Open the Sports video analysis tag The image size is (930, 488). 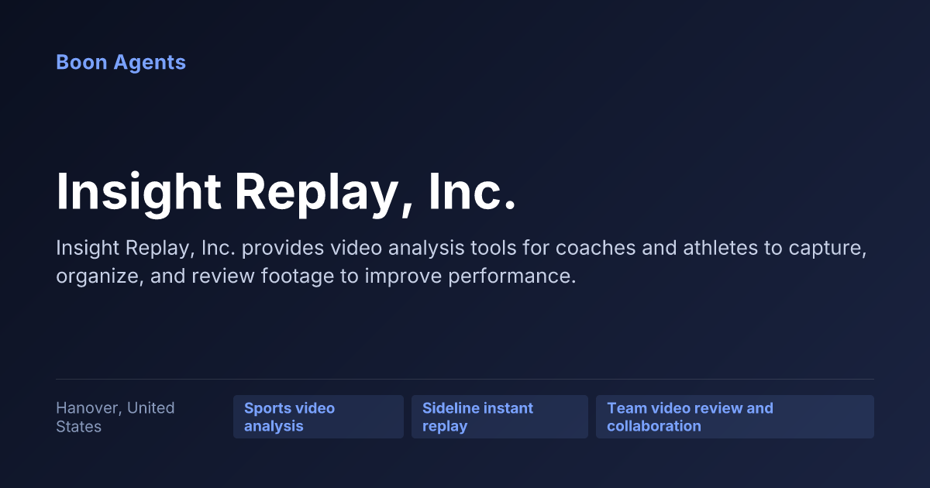(319, 417)
